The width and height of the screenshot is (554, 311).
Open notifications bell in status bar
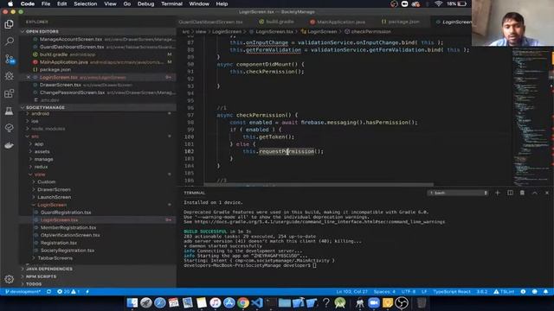545,292
